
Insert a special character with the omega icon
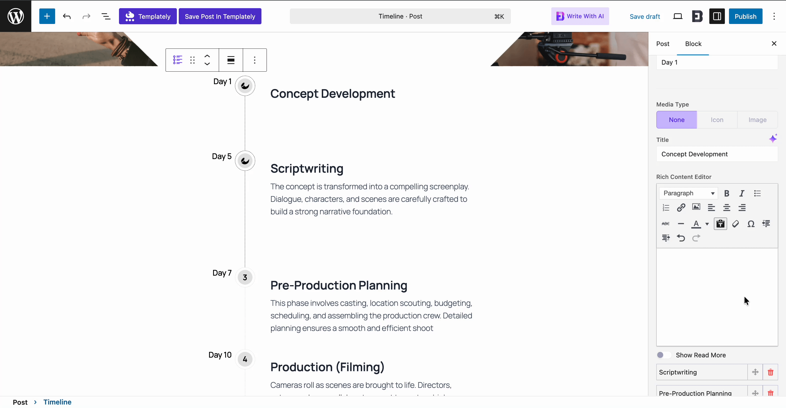pyautogui.click(x=751, y=224)
